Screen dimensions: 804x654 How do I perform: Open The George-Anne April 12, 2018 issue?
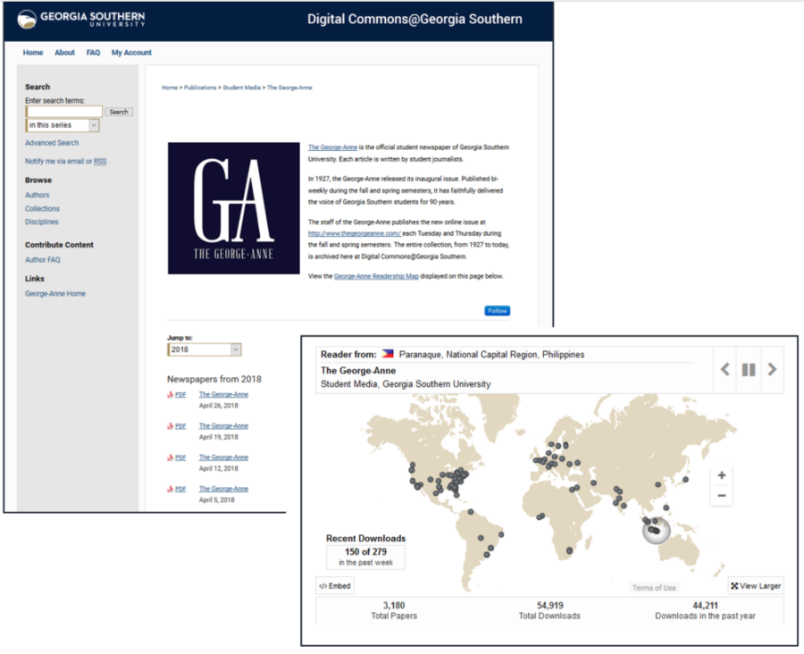click(x=223, y=457)
